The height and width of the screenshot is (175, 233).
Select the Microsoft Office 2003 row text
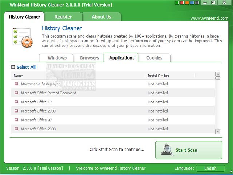pos(38,129)
